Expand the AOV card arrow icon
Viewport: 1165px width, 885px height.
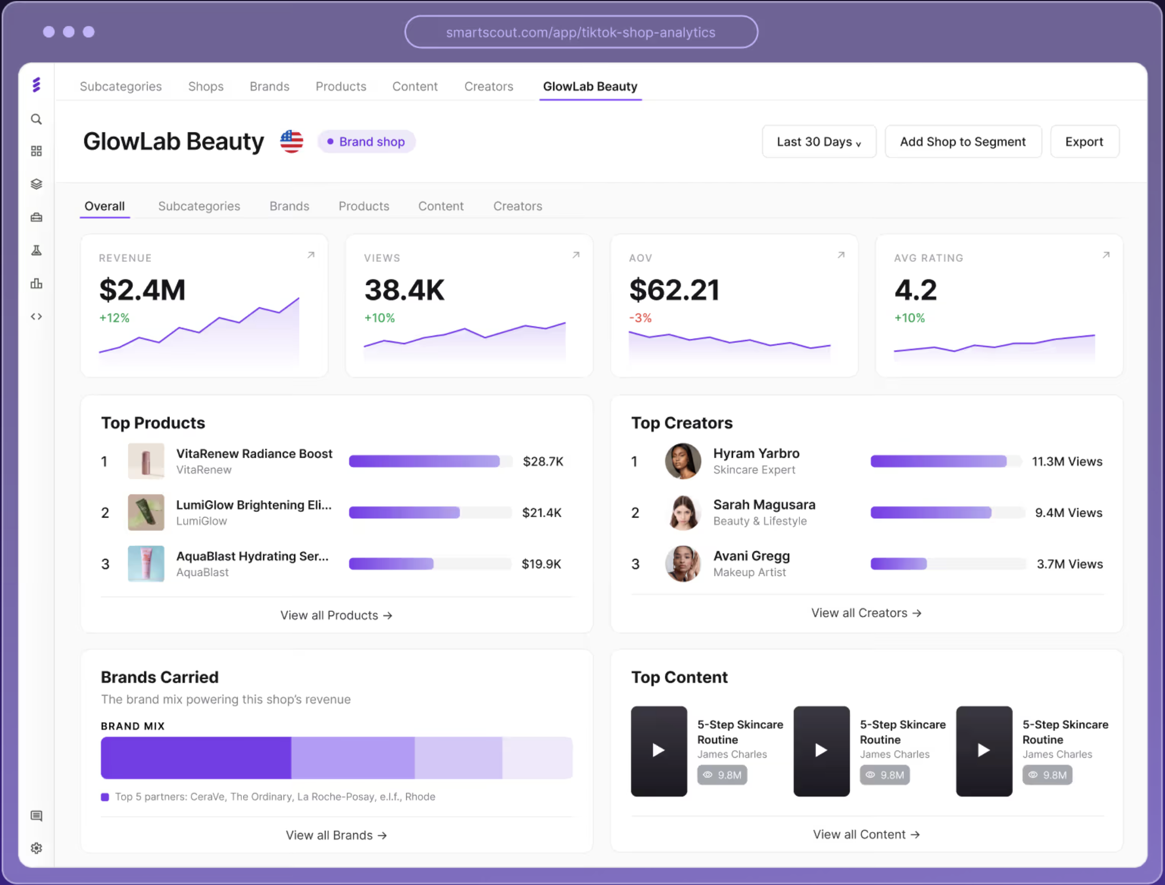coord(841,255)
